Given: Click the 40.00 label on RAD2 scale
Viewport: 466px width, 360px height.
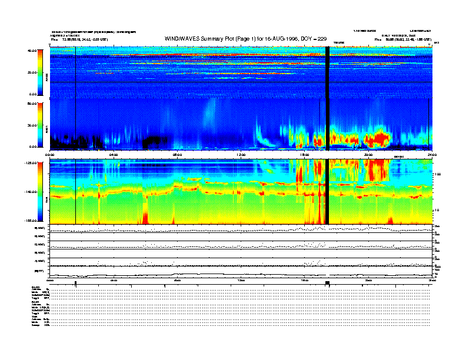Looking at the screenshot, I should pos(32,51).
